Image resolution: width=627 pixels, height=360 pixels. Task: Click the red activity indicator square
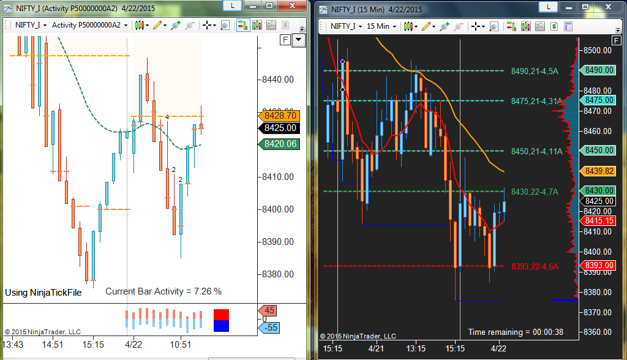coord(221,315)
